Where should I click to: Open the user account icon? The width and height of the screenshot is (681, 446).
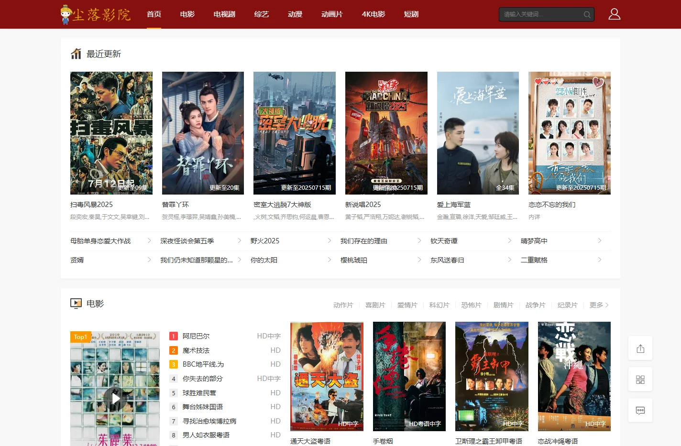[x=614, y=14]
